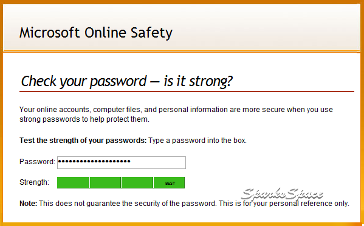Click the 'Strength:' label
The width and height of the screenshot is (364, 226).
pos(35,182)
